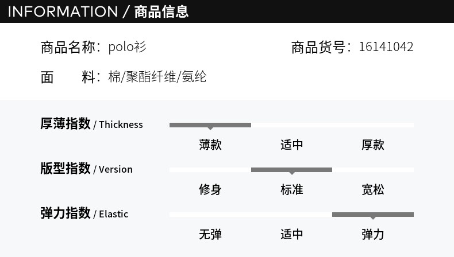Choose the 无弹 elasticity option
The height and width of the screenshot is (257, 454).
pyautogui.click(x=210, y=234)
